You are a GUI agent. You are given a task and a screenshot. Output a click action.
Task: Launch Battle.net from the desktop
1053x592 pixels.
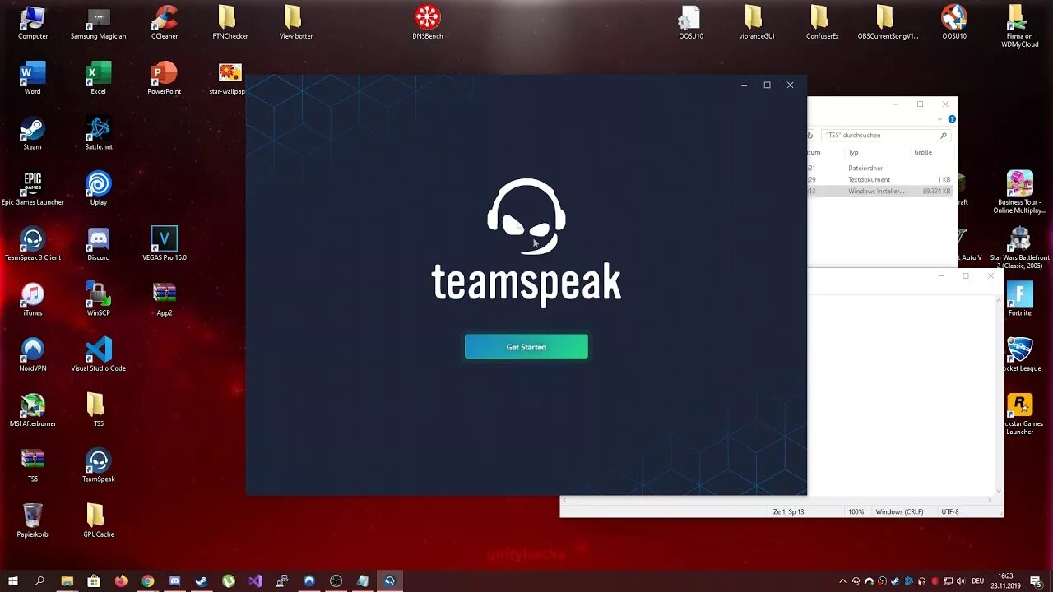point(98,133)
